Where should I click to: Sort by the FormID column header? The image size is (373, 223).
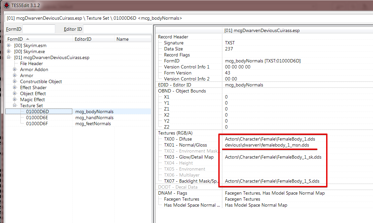(x=39, y=39)
